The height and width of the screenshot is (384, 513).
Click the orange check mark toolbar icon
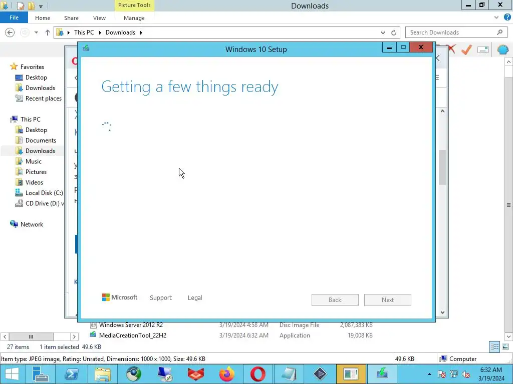tap(466, 49)
